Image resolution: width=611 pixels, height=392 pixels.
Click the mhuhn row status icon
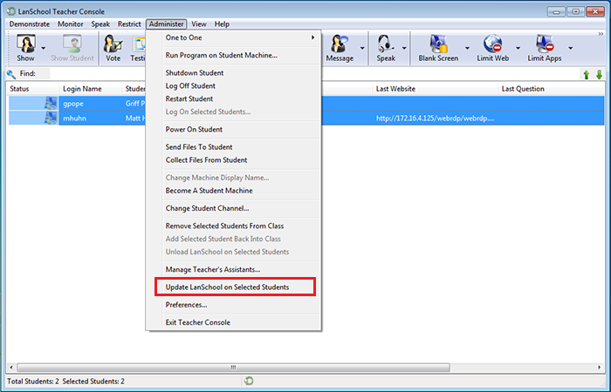(51, 118)
